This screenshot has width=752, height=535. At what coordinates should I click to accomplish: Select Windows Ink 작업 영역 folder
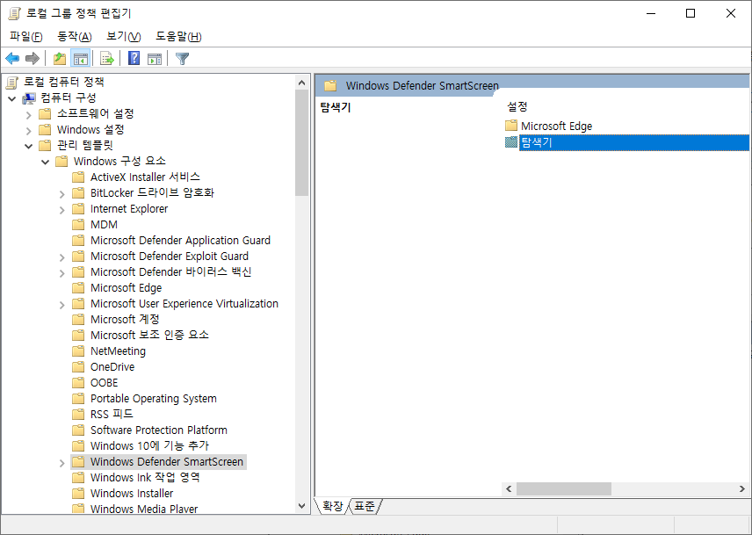[x=145, y=478]
